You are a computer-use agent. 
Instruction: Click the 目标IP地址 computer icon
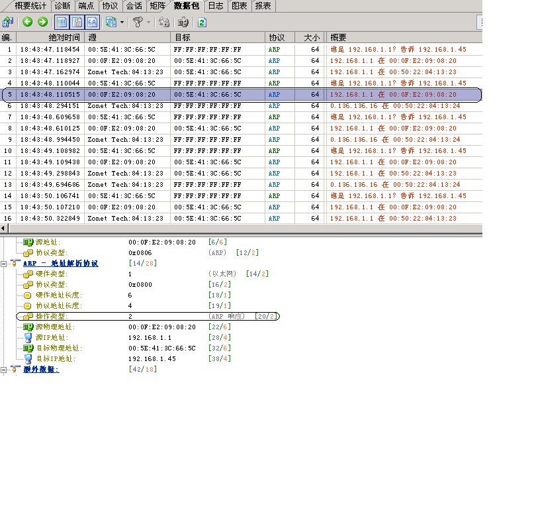[28, 359]
